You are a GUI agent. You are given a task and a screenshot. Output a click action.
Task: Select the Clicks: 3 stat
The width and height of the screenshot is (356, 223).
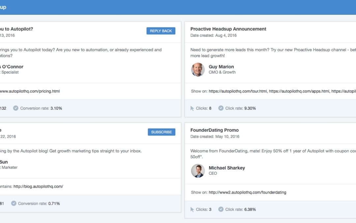click(x=203, y=209)
